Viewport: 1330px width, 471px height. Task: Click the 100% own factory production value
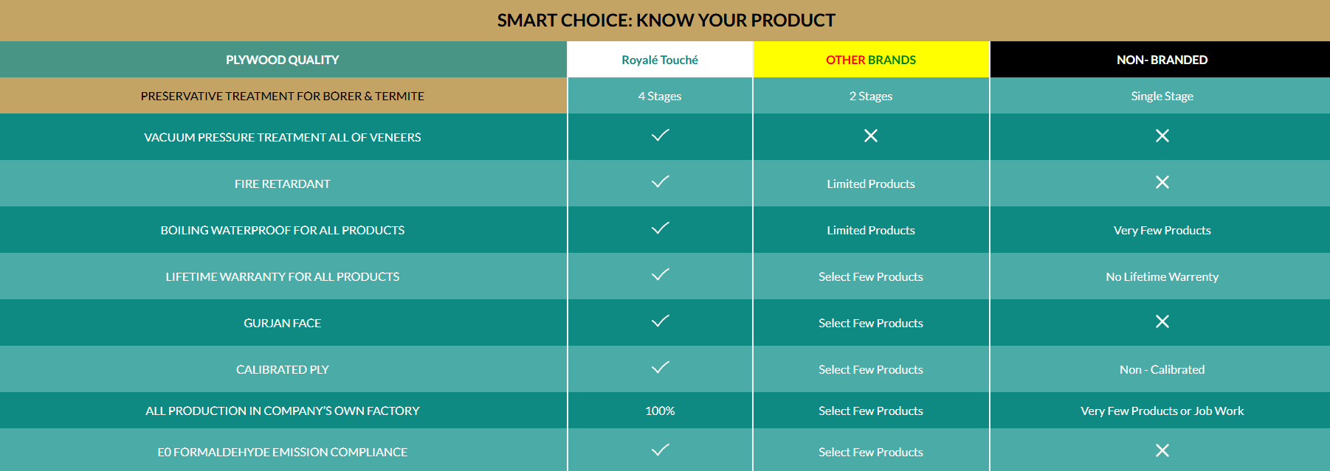(x=660, y=411)
